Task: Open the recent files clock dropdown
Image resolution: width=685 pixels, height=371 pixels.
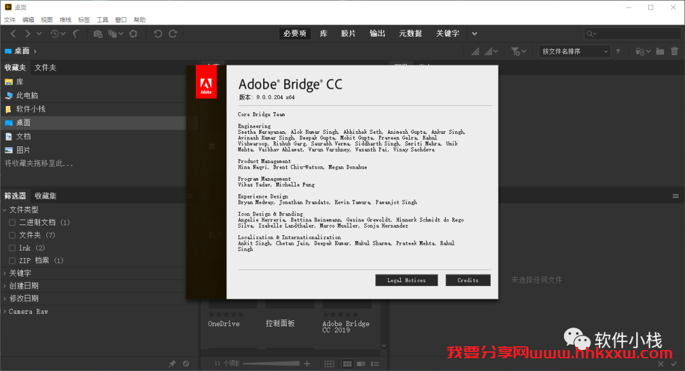Action: (x=57, y=34)
